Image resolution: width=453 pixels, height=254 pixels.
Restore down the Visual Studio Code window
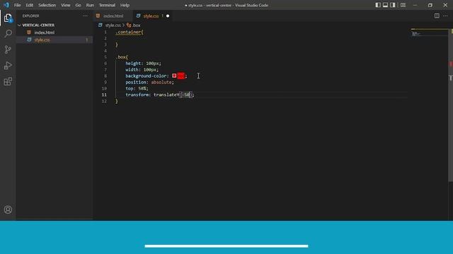coord(430,5)
